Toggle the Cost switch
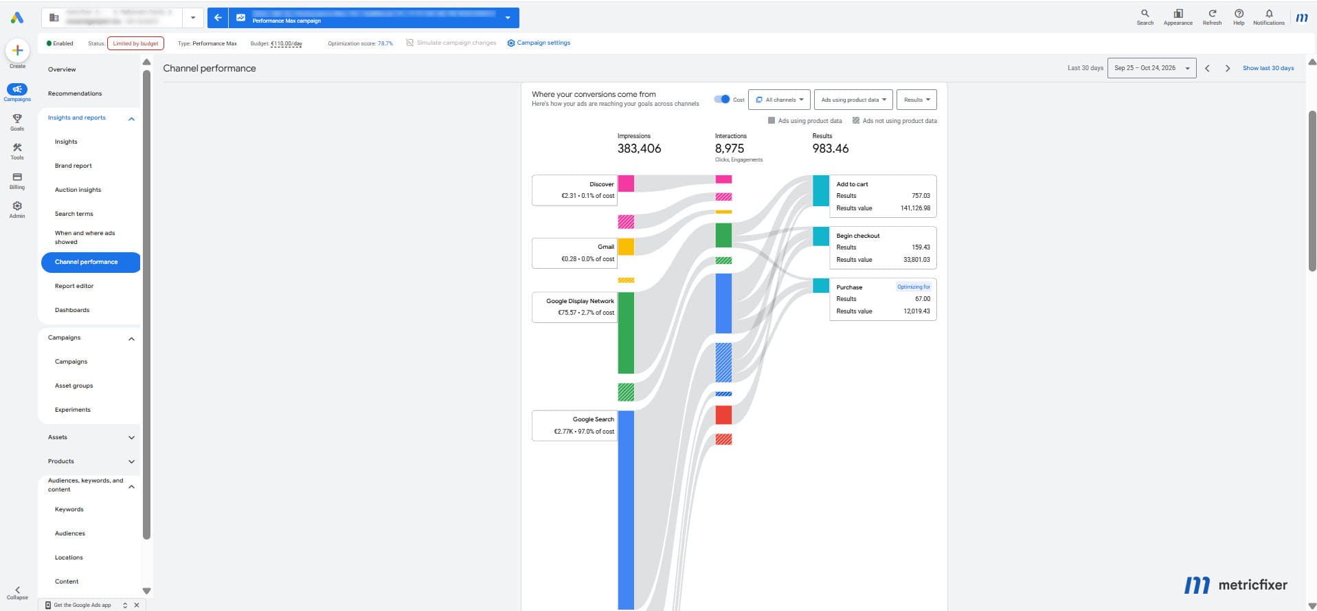The image size is (1317, 611). click(721, 99)
